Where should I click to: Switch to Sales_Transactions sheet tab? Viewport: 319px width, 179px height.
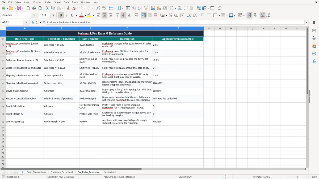(x=36, y=172)
